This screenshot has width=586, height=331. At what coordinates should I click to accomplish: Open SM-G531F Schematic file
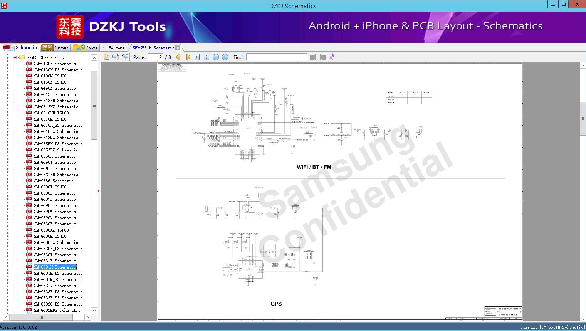(x=55, y=261)
